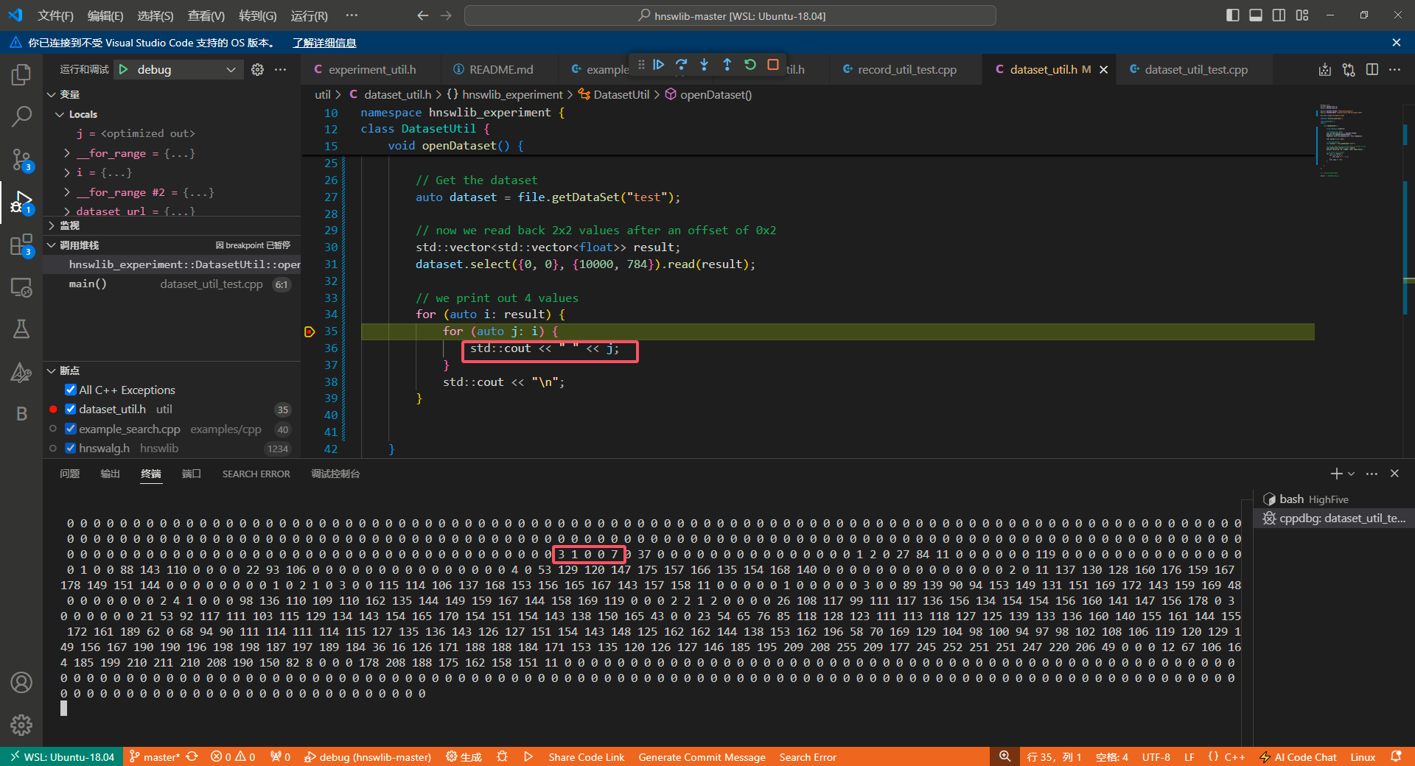Restart the debug session
This screenshot has height=766, width=1415.
pyautogui.click(x=750, y=65)
